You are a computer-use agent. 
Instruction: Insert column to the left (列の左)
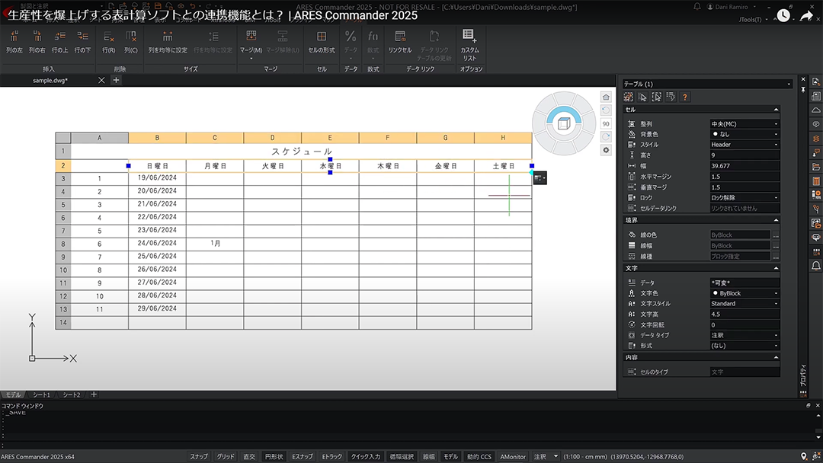pyautogui.click(x=14, y=42)
